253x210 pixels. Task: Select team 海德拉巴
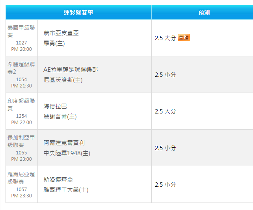coord(55,106)
